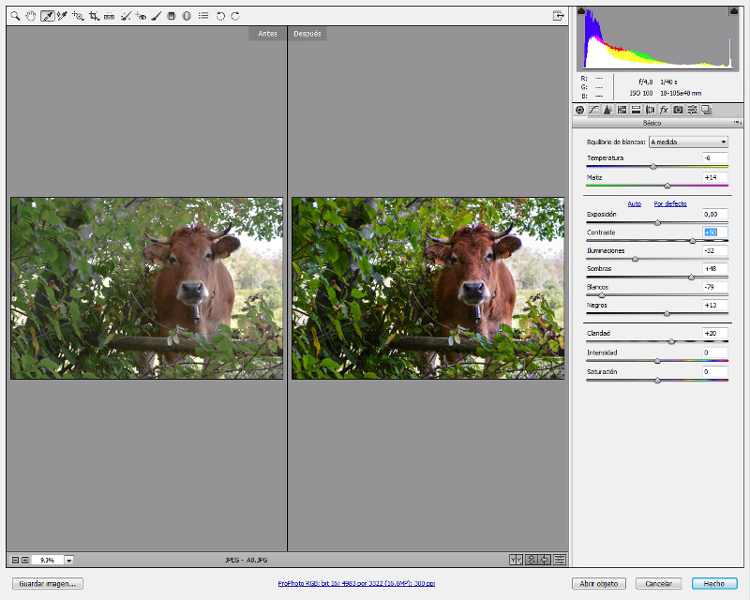The image size is (750, 600).
Task: Cycle the before/after preview mode
Action: [x=516, y=560]
